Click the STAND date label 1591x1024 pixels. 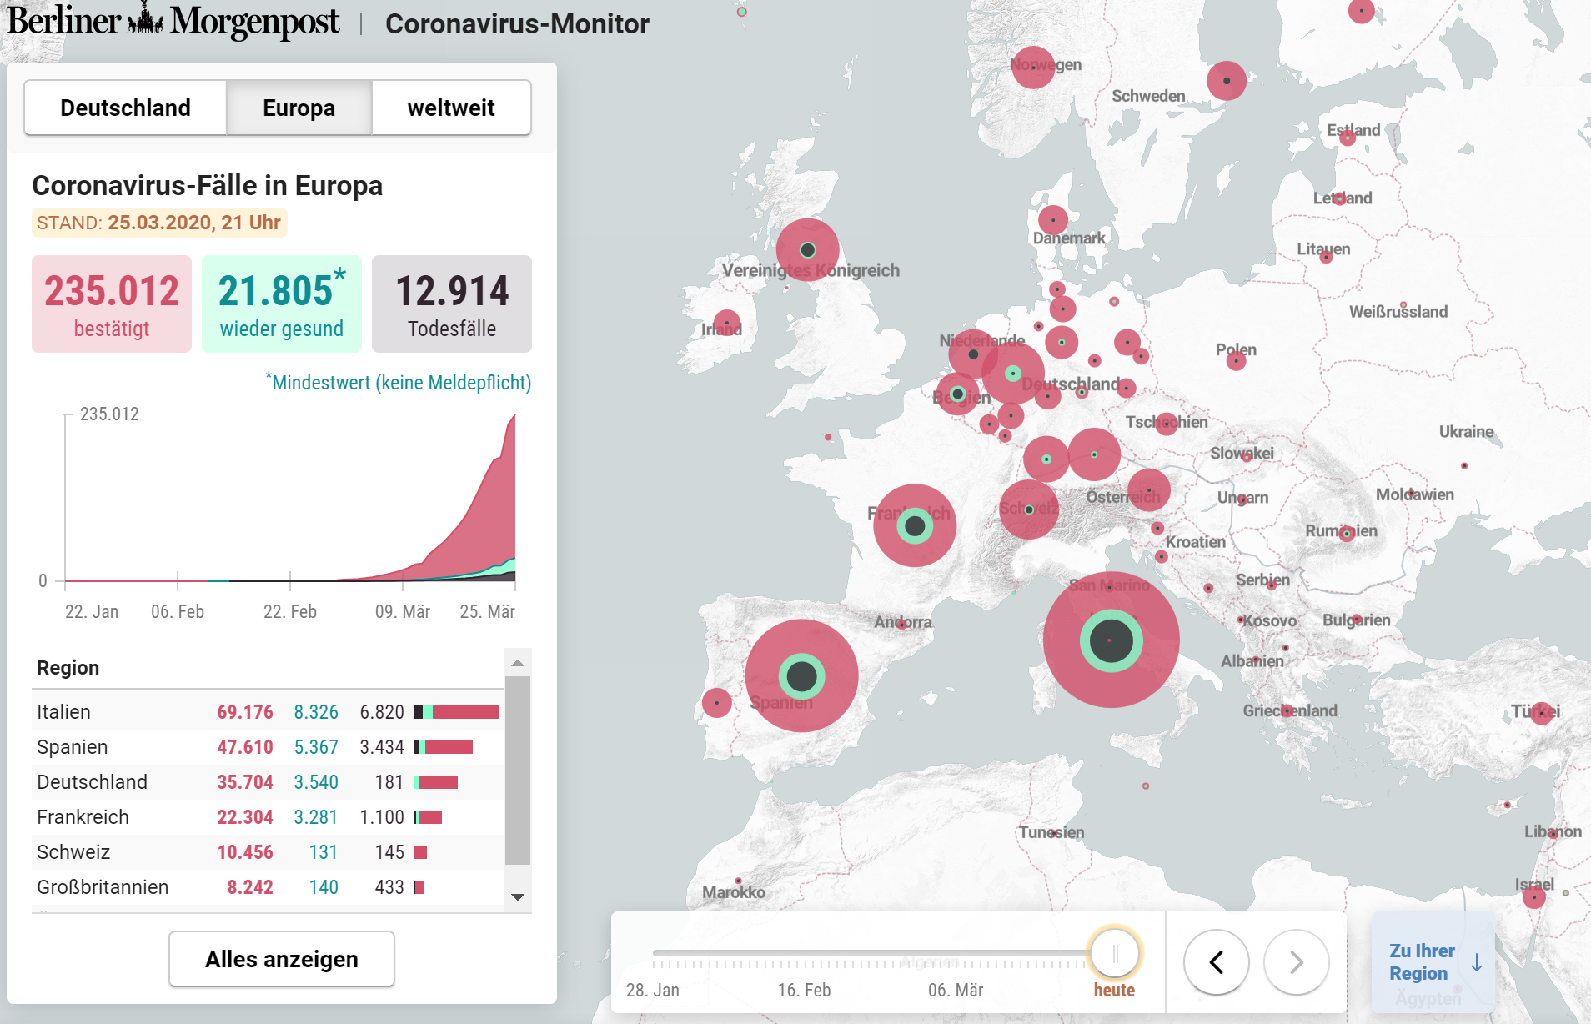coord(158,223)
